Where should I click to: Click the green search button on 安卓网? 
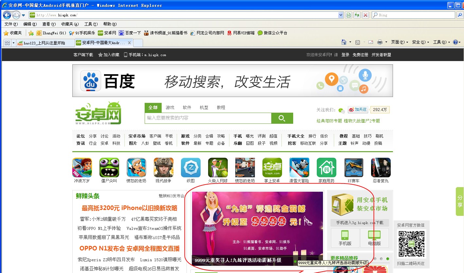point(282,118)
